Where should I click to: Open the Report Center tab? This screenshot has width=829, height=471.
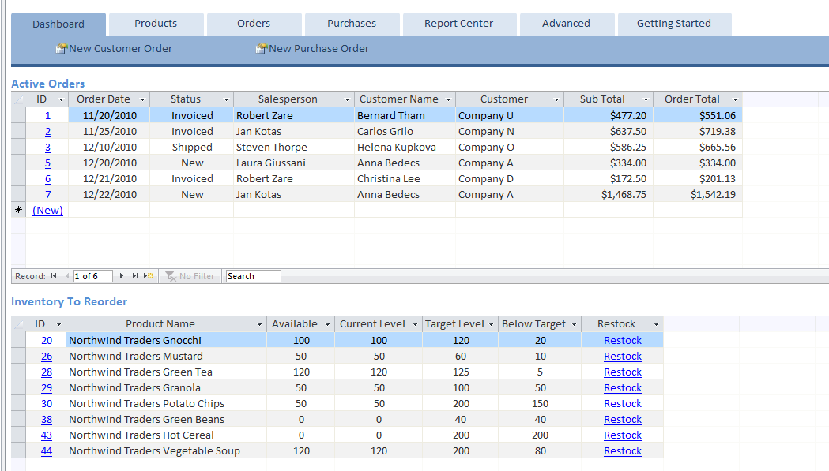[x=459, y=24]
